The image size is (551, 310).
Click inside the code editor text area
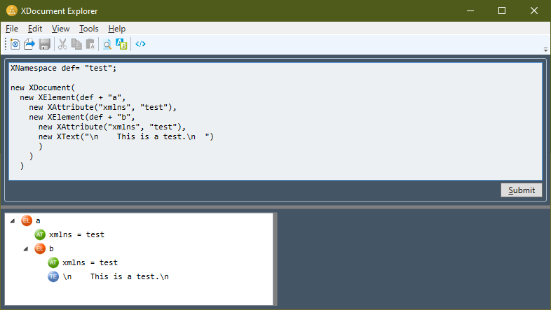(275, 121)
